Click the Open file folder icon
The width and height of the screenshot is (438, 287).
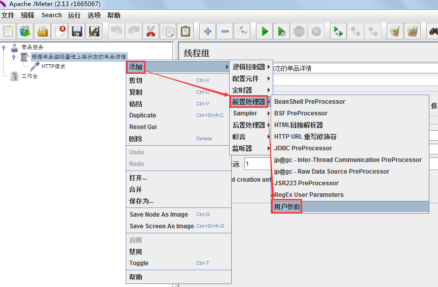[x=43, y=31]
